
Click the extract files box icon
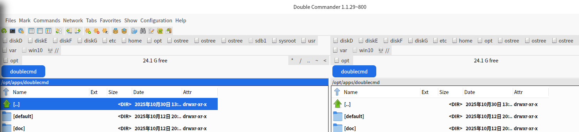(124, 31)
